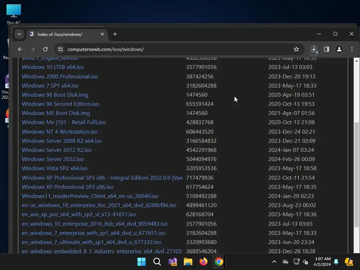
Task: Click the scrollbar up arrow
Action: click(356, 61)
